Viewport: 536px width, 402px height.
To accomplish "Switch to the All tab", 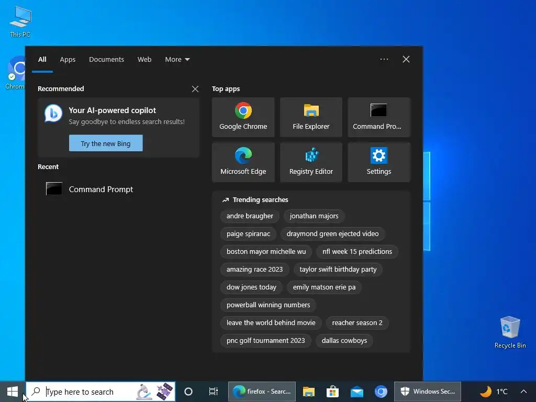I will click(x=42, y=60).
